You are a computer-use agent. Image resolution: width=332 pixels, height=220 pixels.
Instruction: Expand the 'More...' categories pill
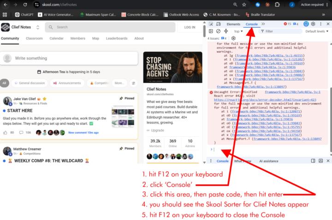coord(119,83)
